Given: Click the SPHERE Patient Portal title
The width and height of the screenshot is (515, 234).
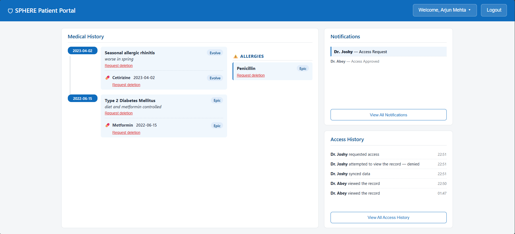Looking at the screenshot, I should [x=45, y=11].
